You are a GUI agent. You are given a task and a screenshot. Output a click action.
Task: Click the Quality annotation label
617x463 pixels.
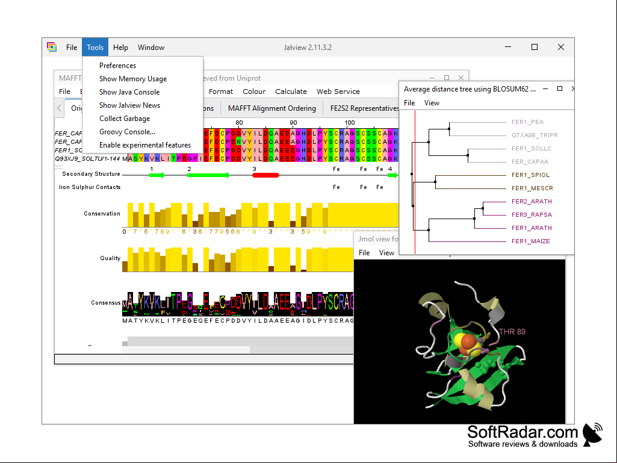[110, 258]
